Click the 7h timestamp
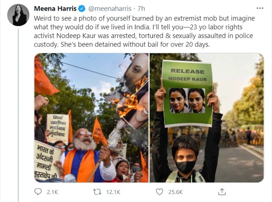This screenshot has width=272, height=202. pos(141,9)
